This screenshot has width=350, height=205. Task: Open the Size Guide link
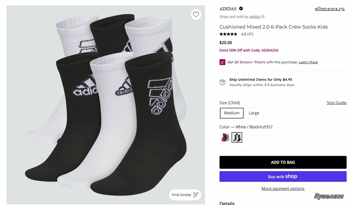(336, 103)
